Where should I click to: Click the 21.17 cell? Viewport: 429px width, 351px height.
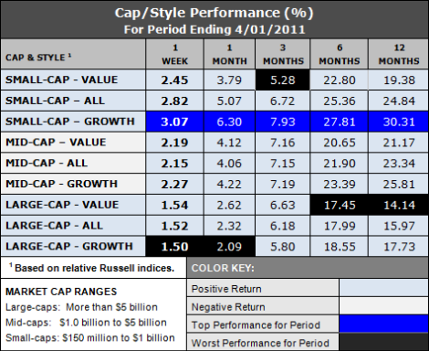[x=399, y=143]
